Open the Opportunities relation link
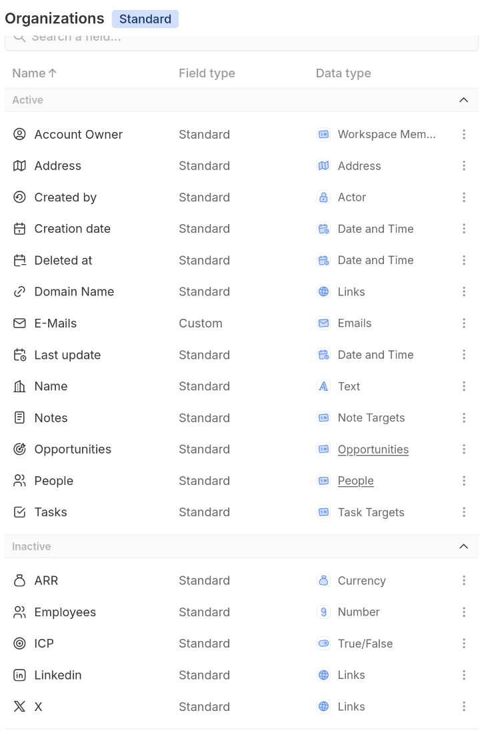The width and height of the screenshot is (486, 735). 373,449
